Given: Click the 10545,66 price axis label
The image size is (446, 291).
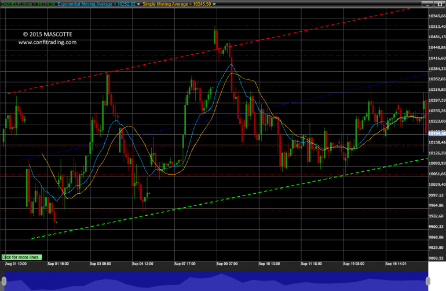Looking at the screenshot, I should pos(437,16).
